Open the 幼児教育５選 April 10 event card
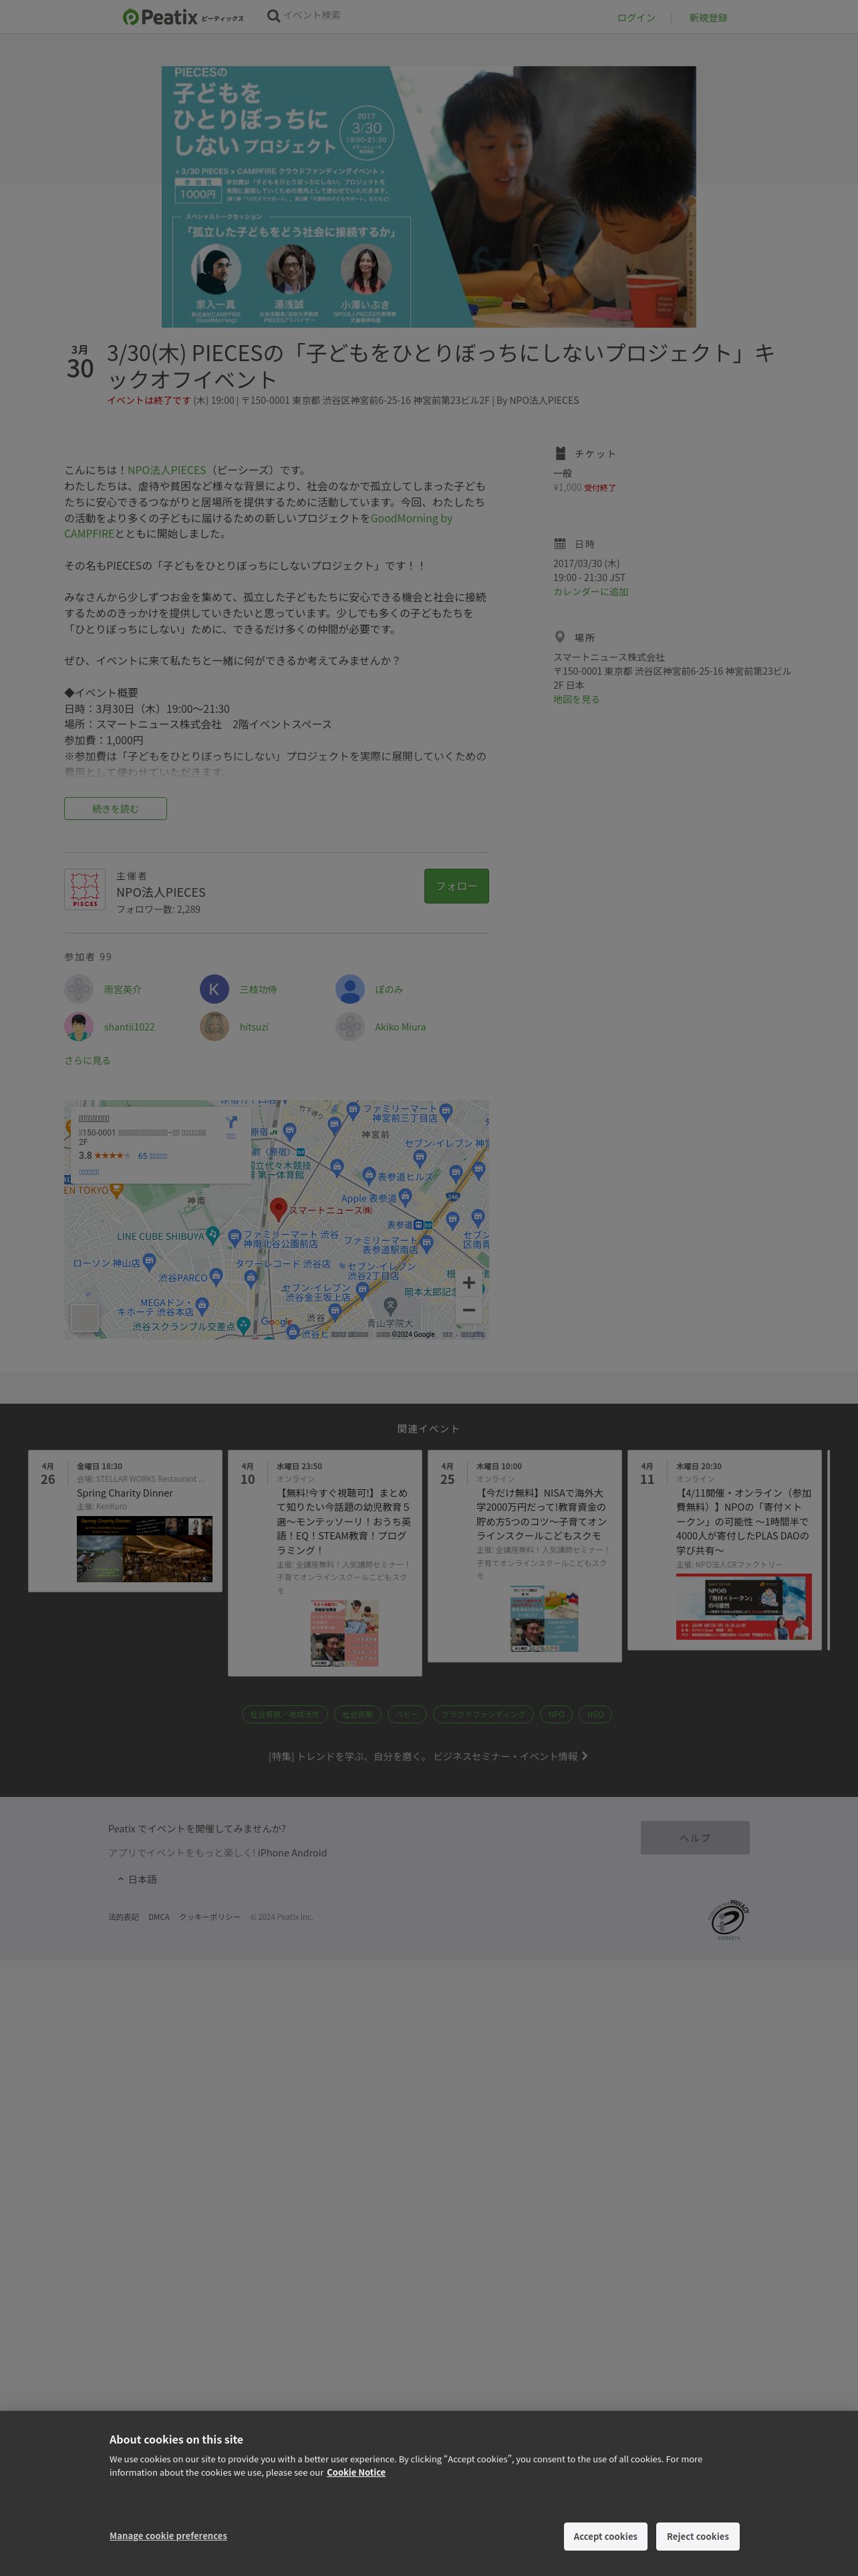The height and width of the screenshot is (2576, 858). pos(325,1563)
